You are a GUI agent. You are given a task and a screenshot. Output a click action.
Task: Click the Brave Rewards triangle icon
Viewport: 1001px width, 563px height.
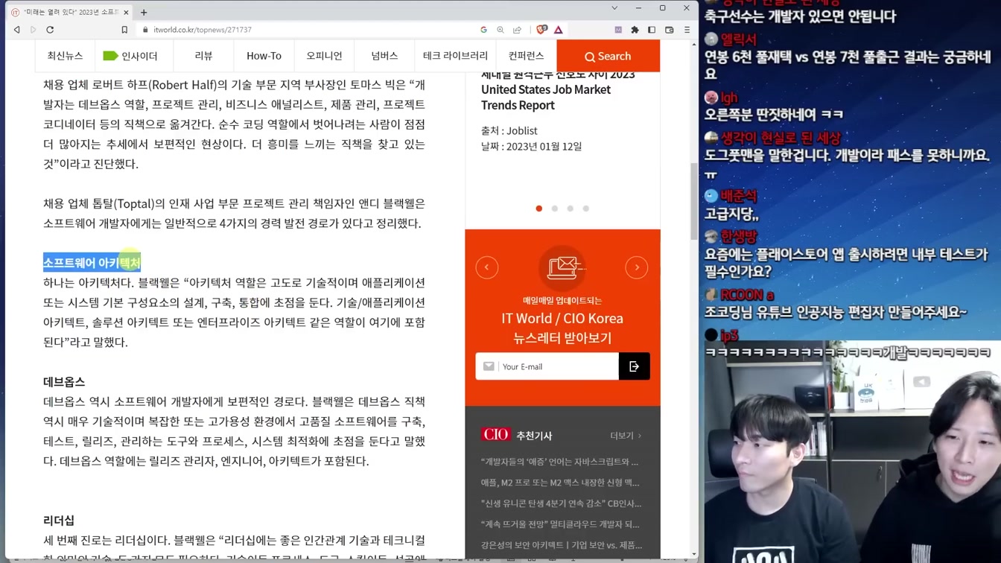tap(559, 30)
